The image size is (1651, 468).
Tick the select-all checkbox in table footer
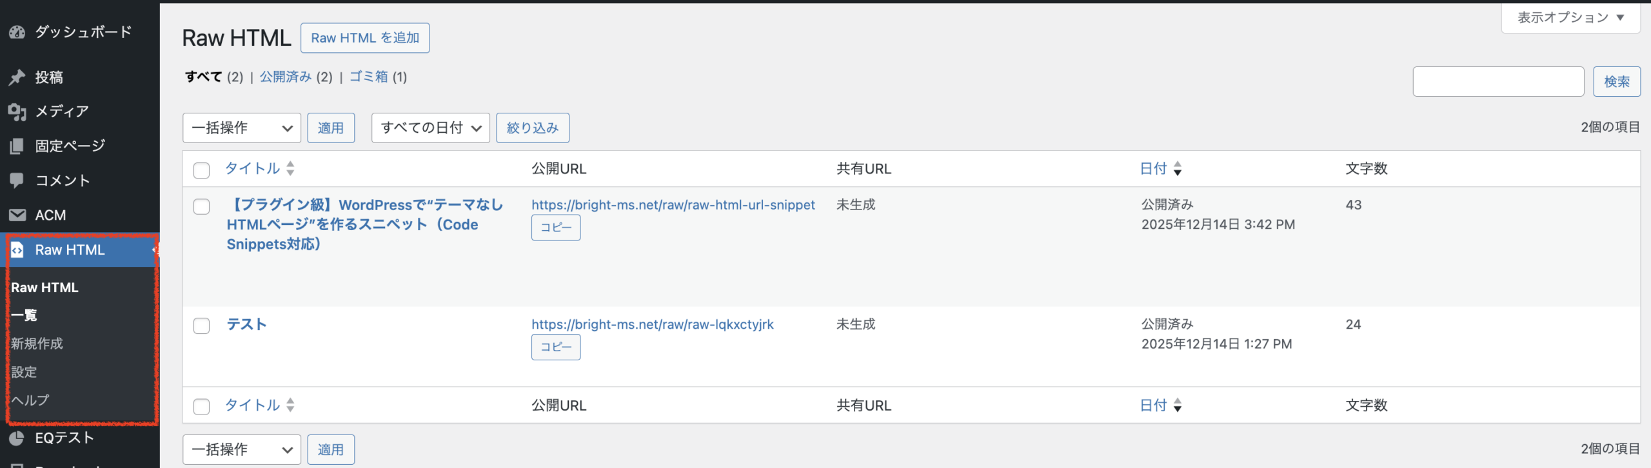[202, 407]
